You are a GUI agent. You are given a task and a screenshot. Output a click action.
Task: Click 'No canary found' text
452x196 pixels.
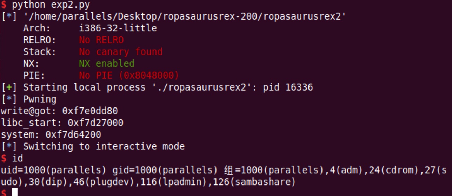pyautogui.click(x=121, y=52)
